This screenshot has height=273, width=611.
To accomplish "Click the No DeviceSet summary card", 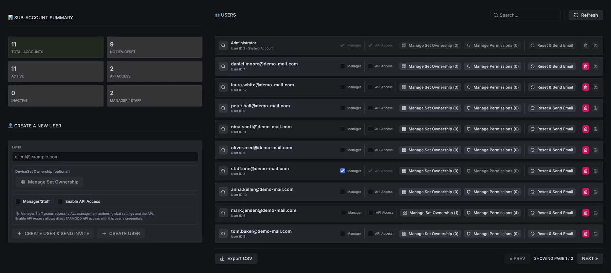I will coord(154,47).
